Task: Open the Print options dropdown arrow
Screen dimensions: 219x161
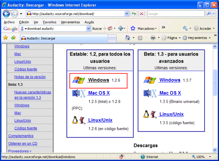Action: tap(159, 38)
